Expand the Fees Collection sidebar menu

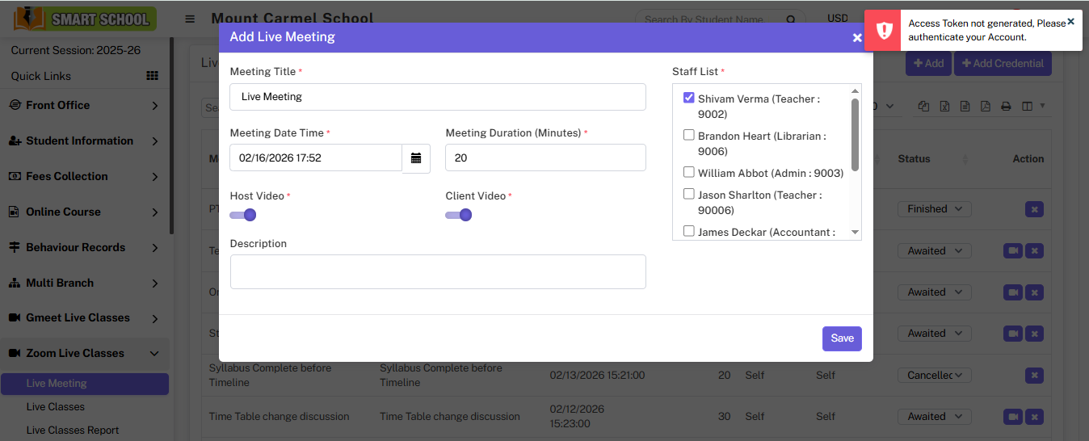coord(85,176)
